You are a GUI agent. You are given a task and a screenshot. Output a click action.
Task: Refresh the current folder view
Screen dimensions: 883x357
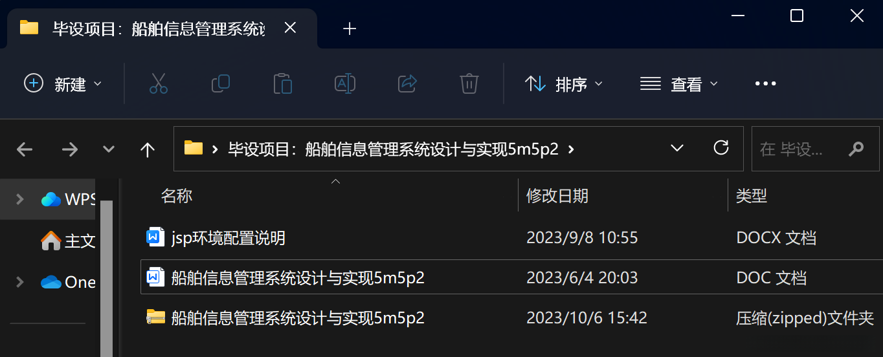tap(721, 148)
